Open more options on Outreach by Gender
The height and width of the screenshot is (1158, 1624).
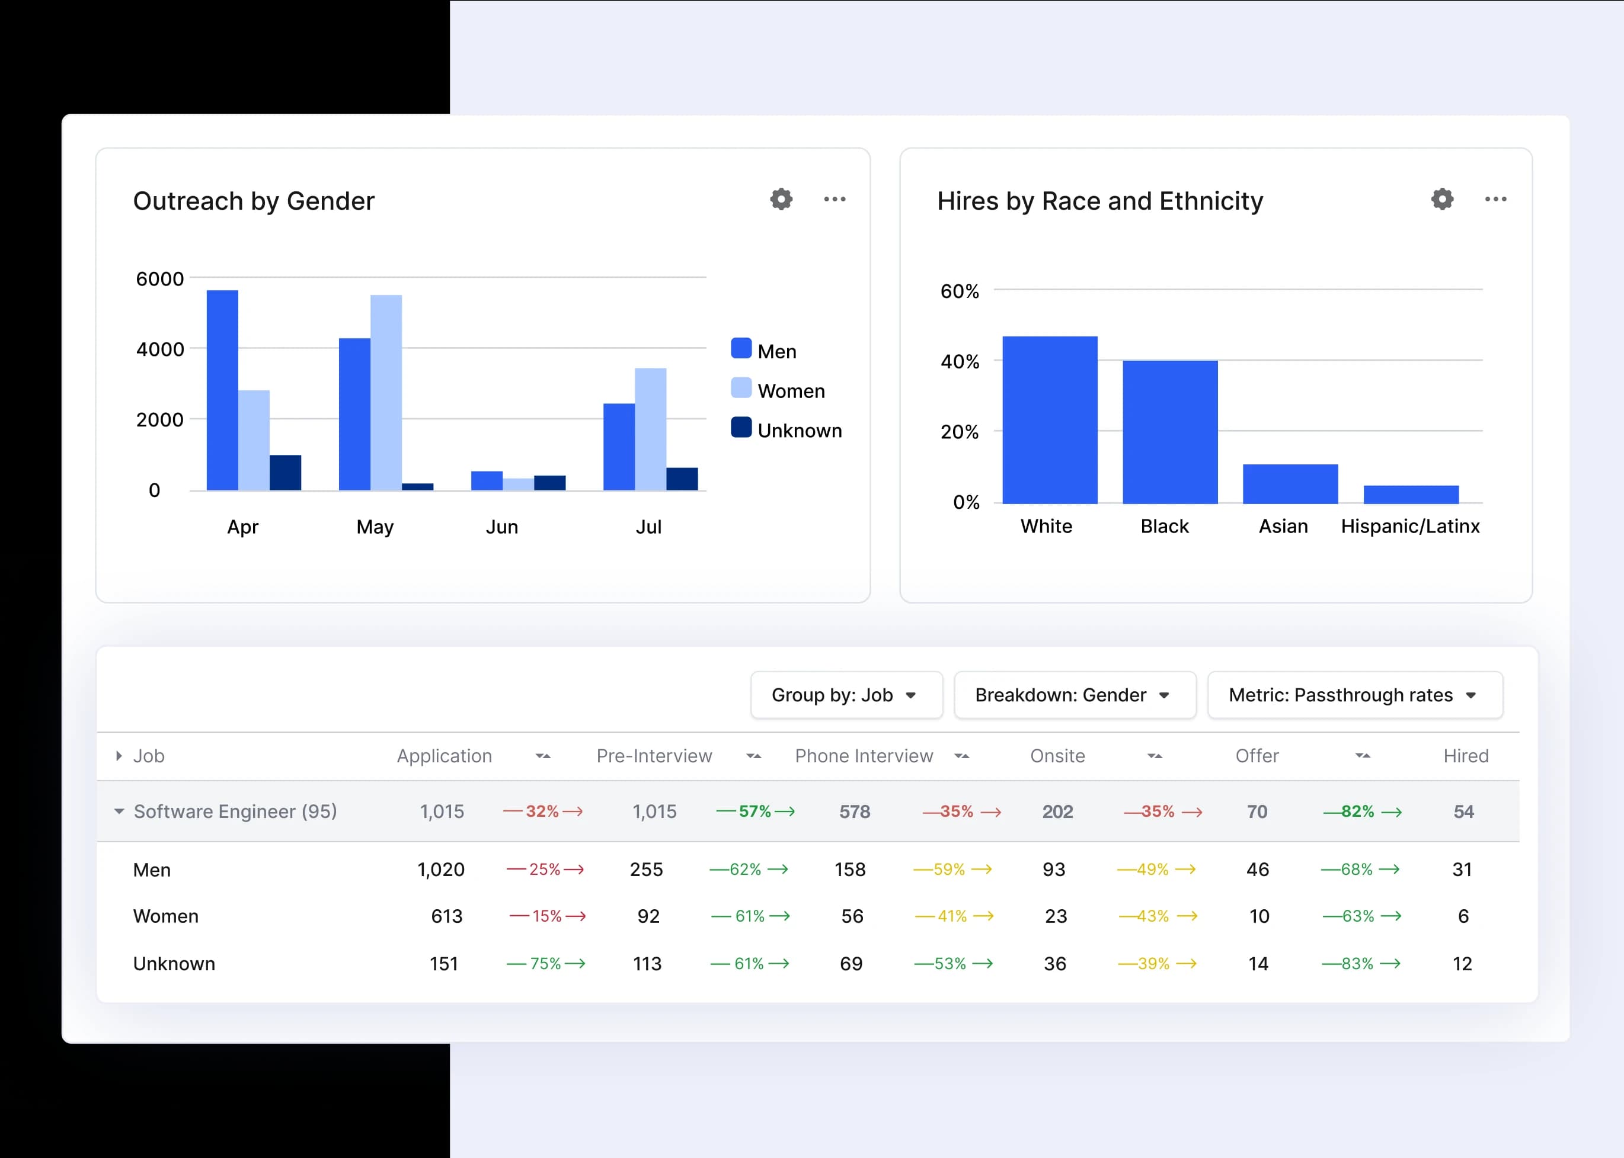click(834, 199)
